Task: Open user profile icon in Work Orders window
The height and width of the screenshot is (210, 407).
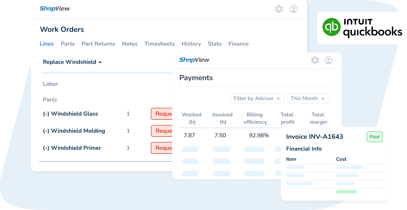Action: coord(294,9)
